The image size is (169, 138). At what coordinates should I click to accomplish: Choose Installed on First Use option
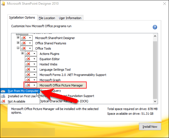click(x=20, y=96)
